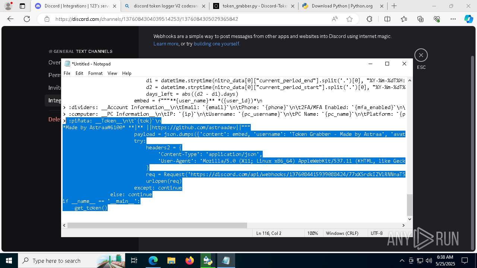
Task: Close Discord settings with the ESC circle button
Action: click(421, 55)
